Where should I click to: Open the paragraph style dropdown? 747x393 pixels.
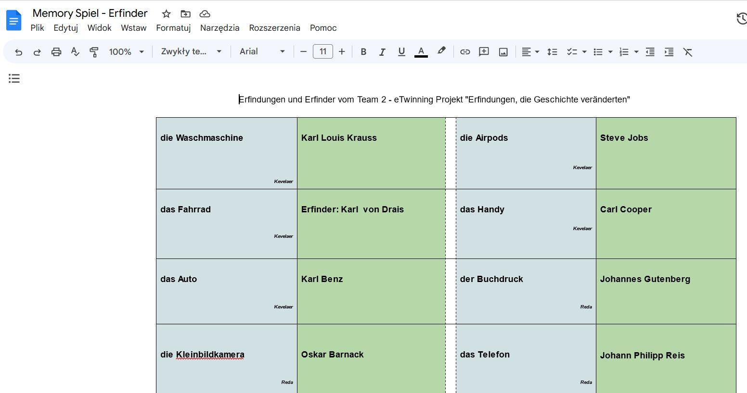pyautogui.click(x=191, y=52)
